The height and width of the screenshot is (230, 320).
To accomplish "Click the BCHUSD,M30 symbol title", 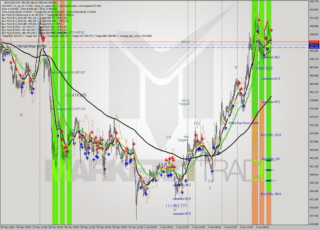I will 12,2.
